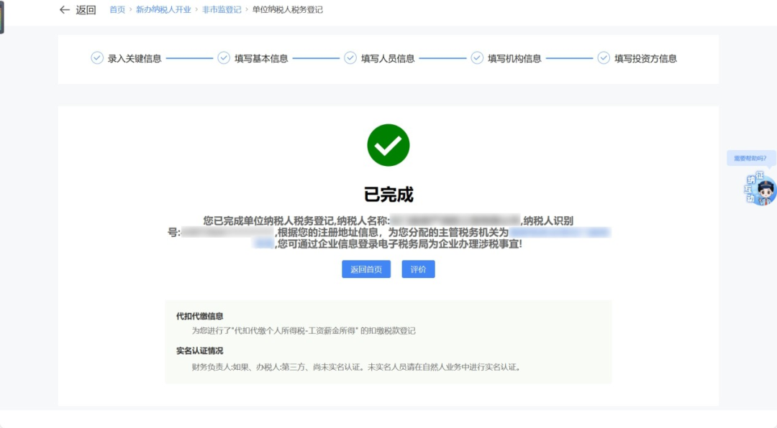Click the check icon beside 填写机构信息
777x428 pixels.
tap(477, 58)
